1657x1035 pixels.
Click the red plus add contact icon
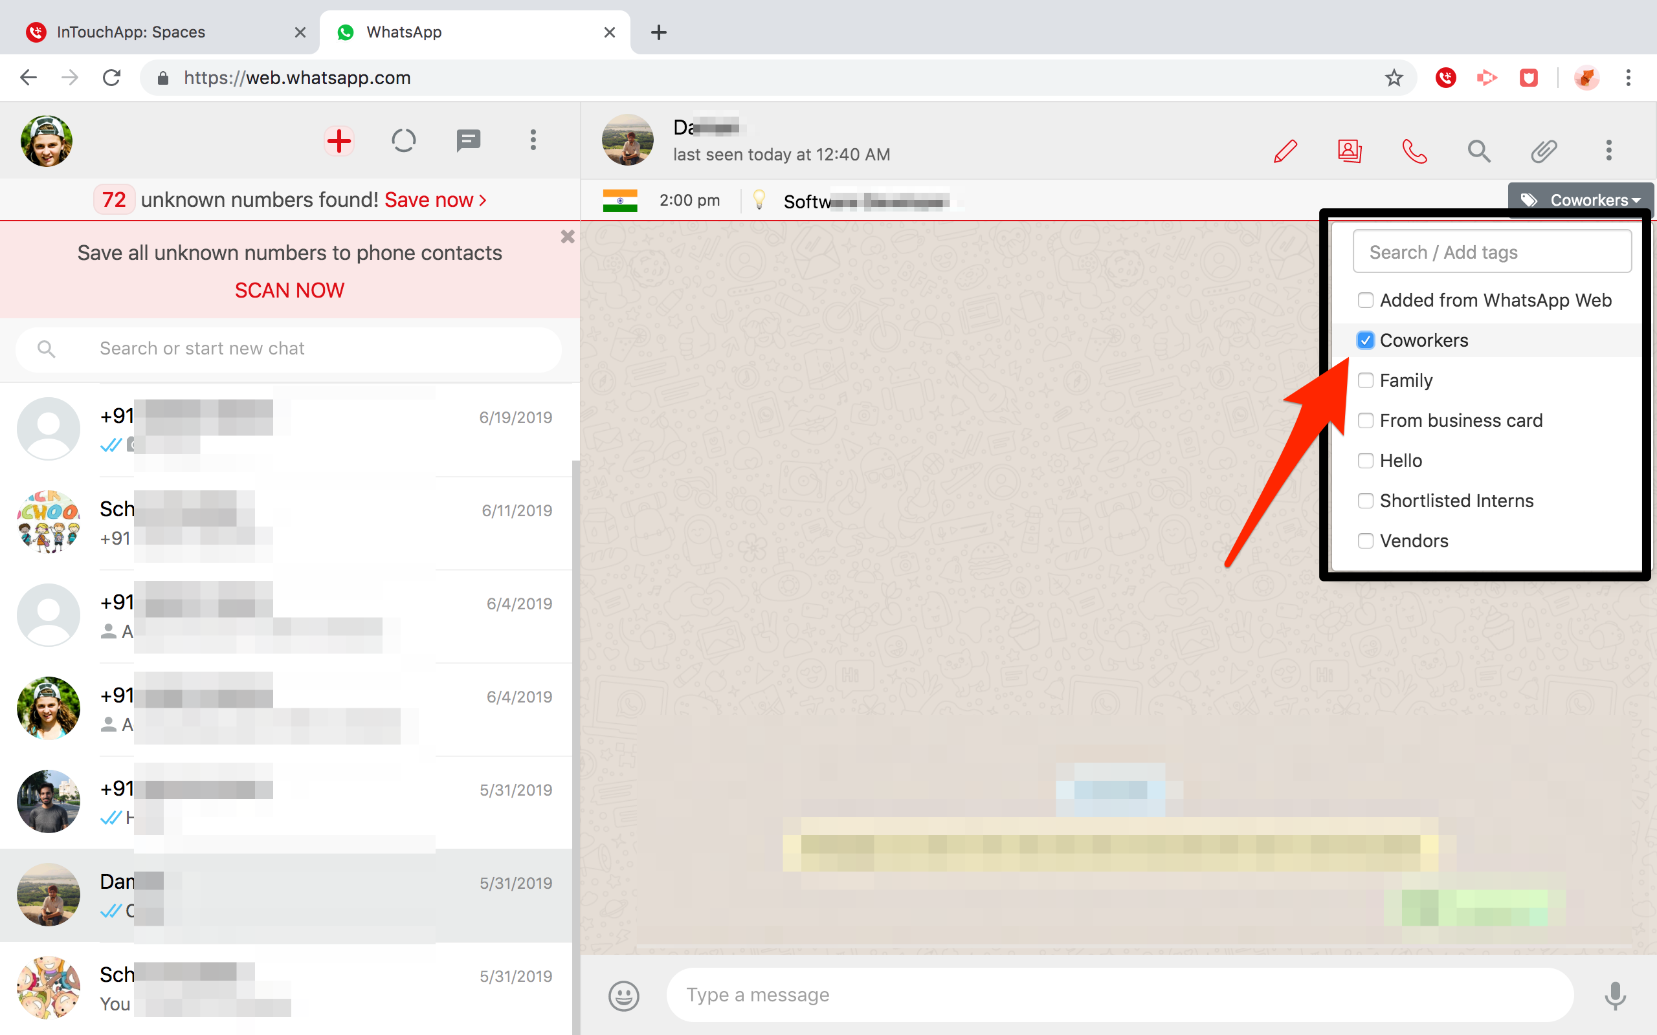pyautogui.click(x=339, y=141)
